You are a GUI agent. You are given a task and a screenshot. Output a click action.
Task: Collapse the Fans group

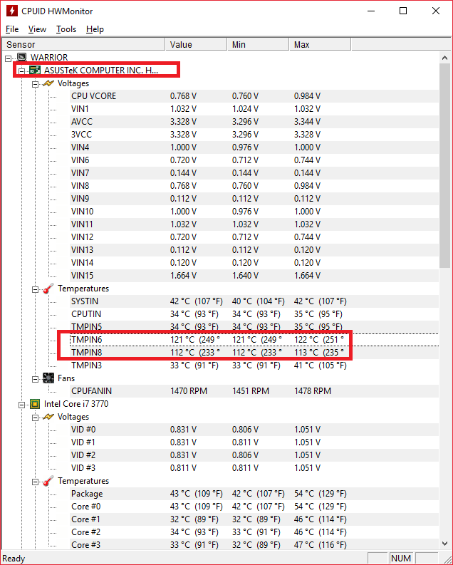(x=36, y=380)
